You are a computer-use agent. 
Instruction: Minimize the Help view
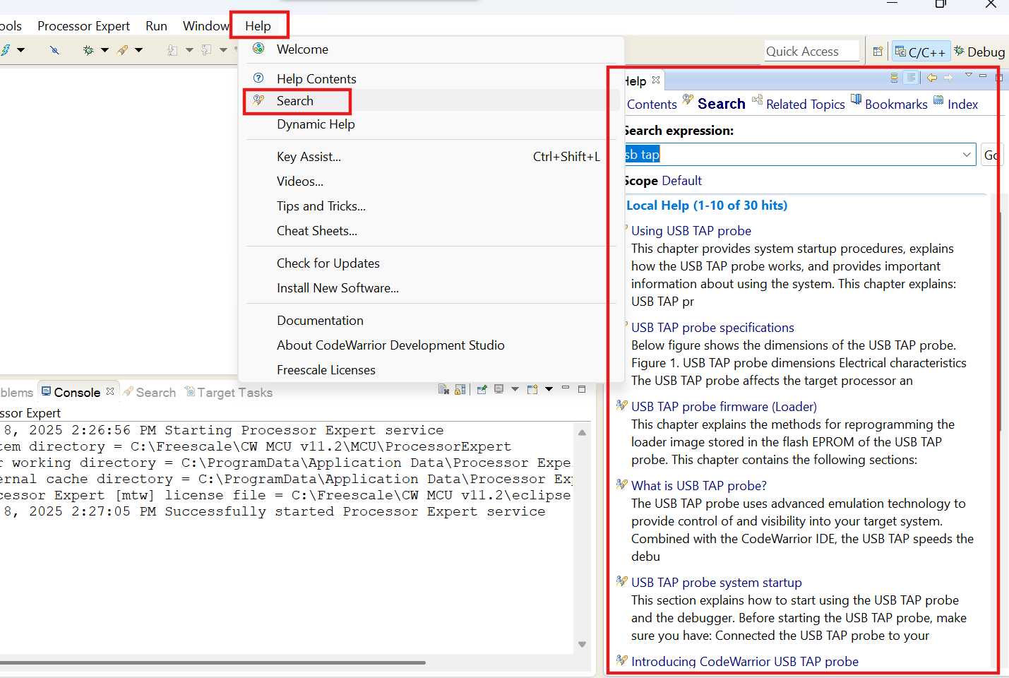tap(983, 76)
